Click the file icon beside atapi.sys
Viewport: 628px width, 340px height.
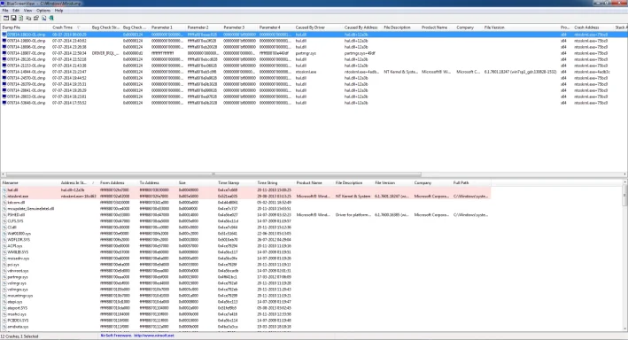(4, 302)
